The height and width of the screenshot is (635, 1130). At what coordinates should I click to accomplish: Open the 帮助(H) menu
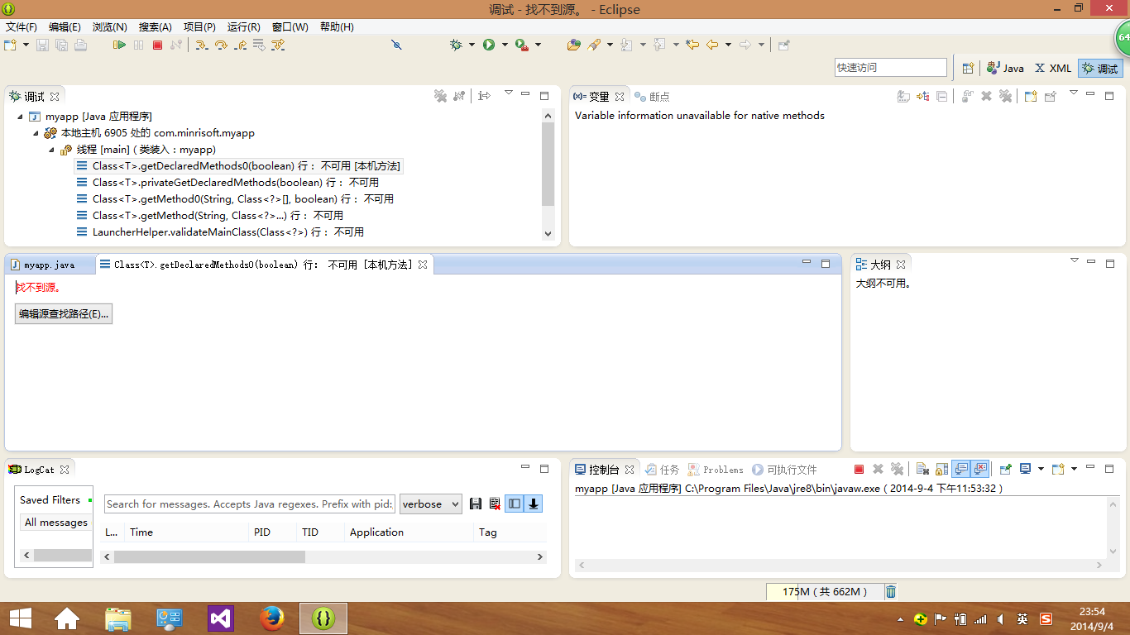336,26
